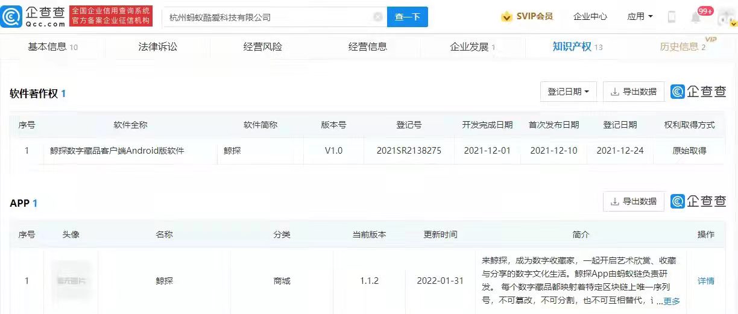Click the 商城 category cell
Viewport: 738px width, 314px height.
click(282, 281)
